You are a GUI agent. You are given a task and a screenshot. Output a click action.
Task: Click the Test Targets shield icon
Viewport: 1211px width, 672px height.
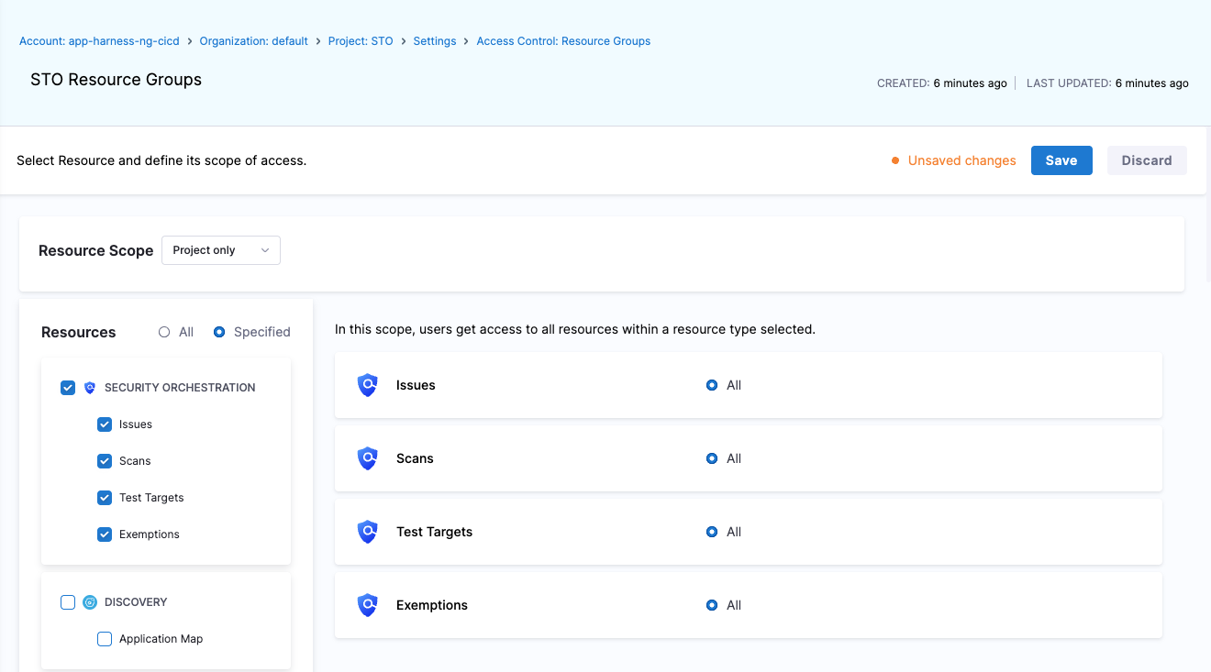click(368, 532)
